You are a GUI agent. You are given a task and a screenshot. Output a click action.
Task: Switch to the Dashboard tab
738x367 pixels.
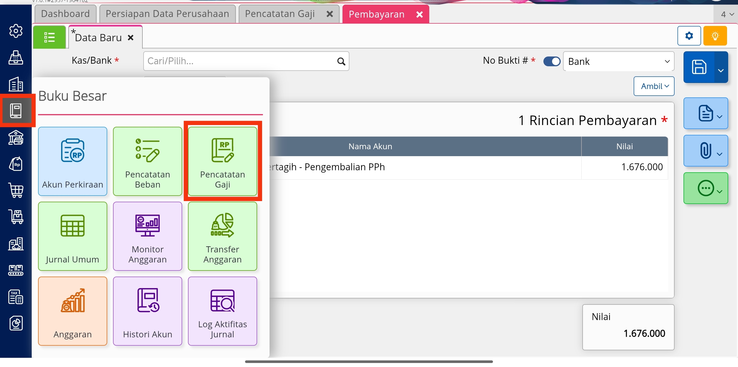click(65, 14)
